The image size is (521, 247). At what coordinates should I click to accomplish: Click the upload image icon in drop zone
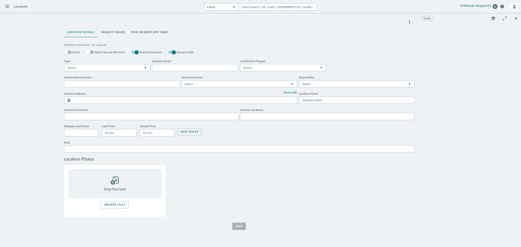(115, 180)
